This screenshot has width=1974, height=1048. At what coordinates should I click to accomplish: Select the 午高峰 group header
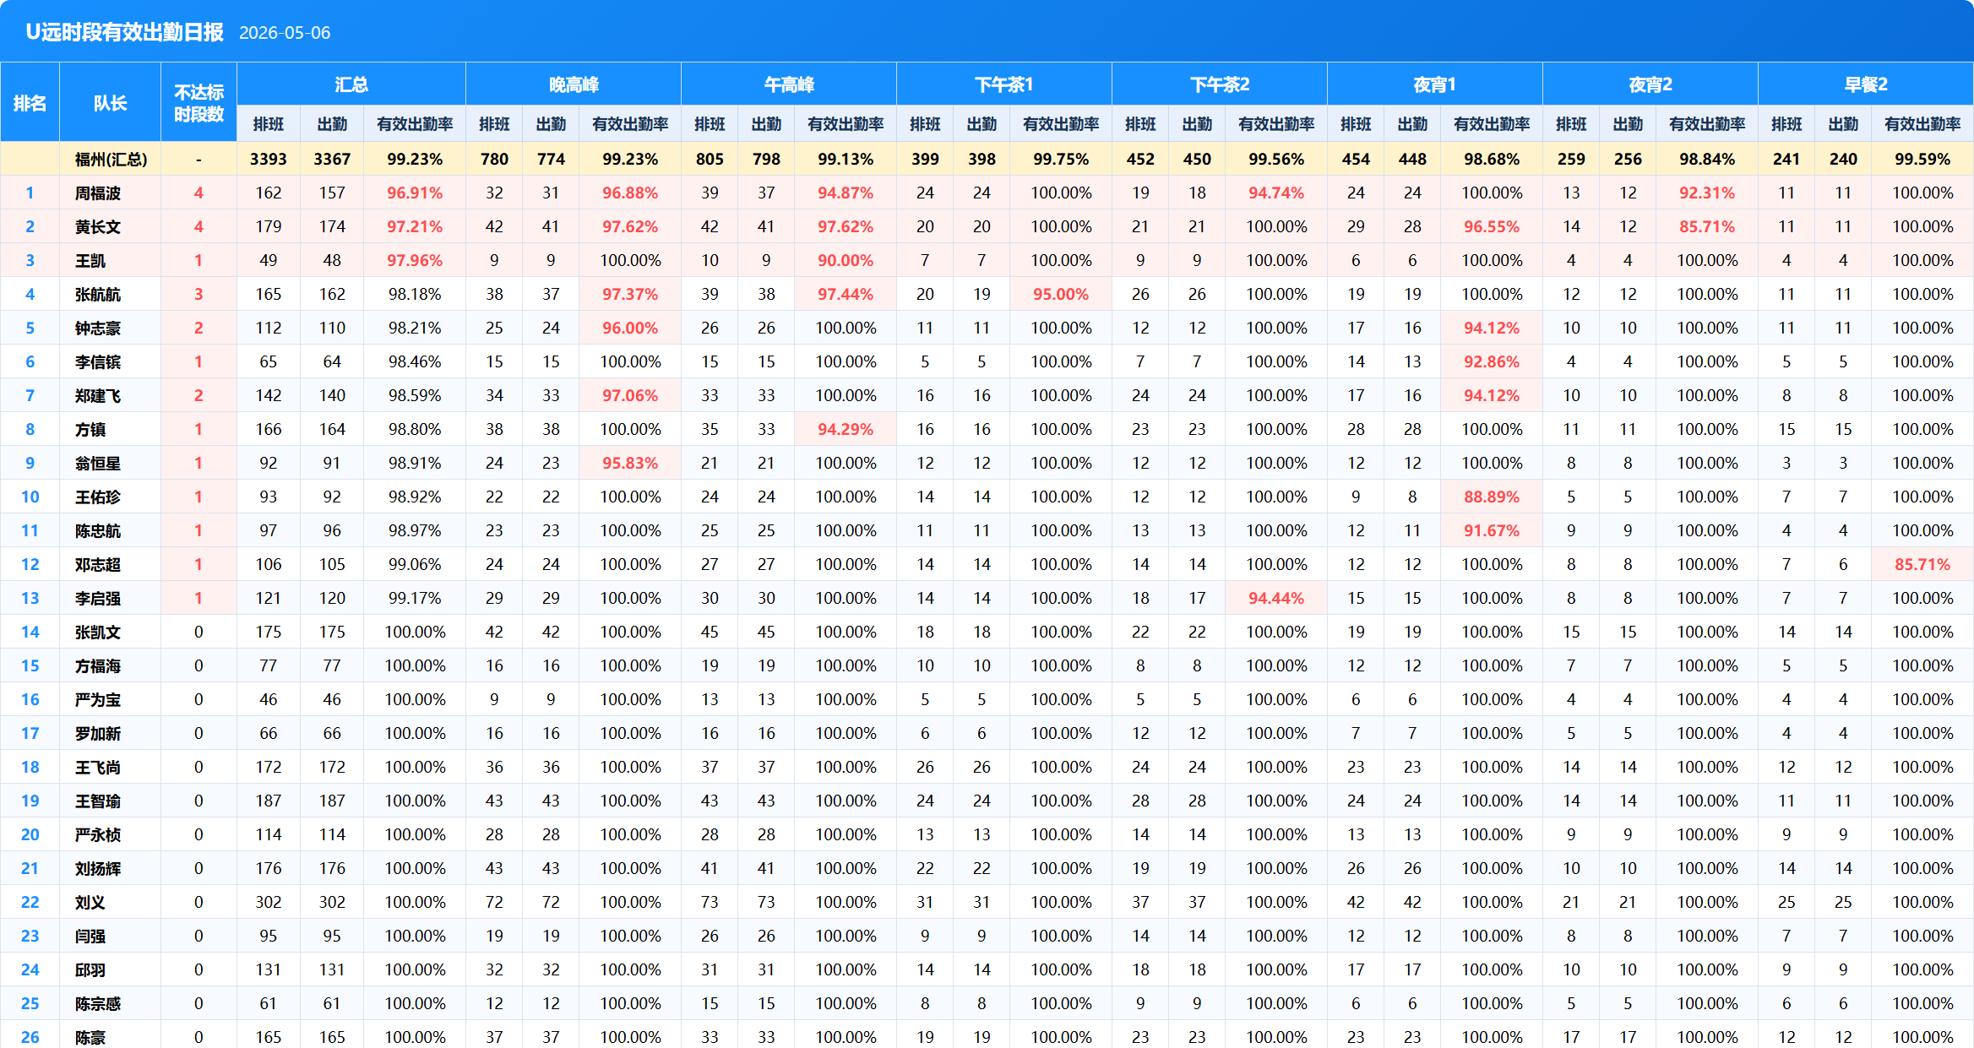(789, 84)
